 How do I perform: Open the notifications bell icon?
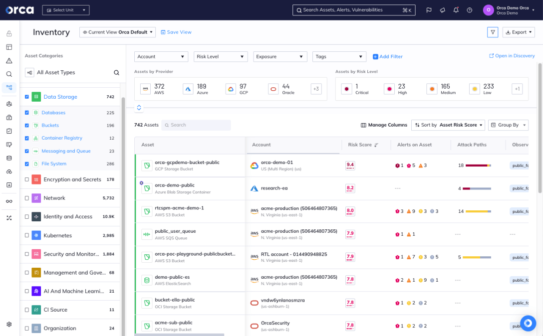tap(456, 10)
